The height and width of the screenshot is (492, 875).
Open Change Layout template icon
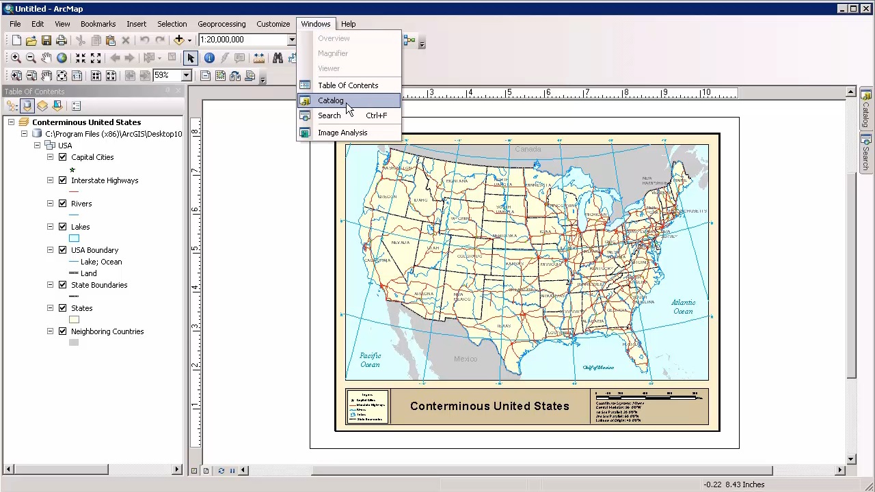(235, 76)
